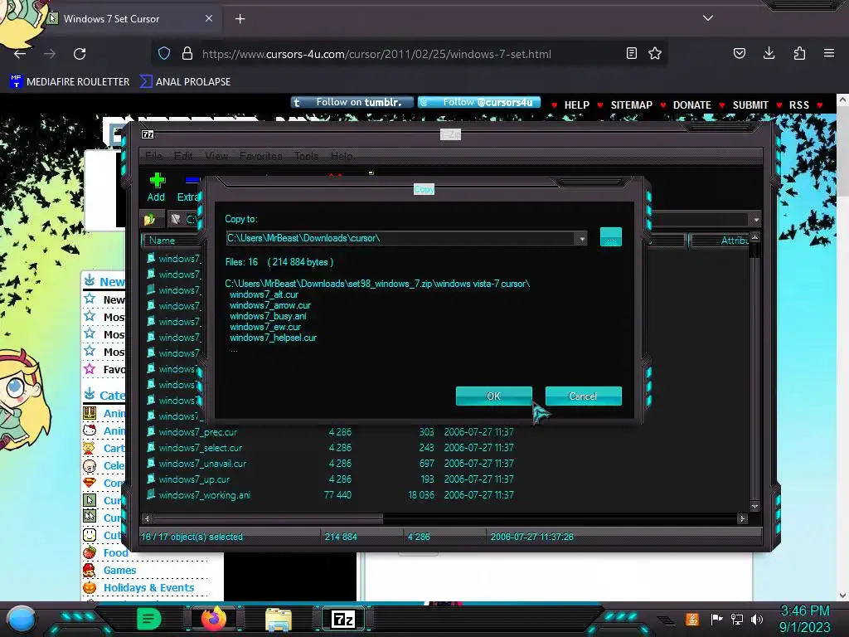
Task: Click Follow @cursors4u Twitter button
Action: coord(479,102)
